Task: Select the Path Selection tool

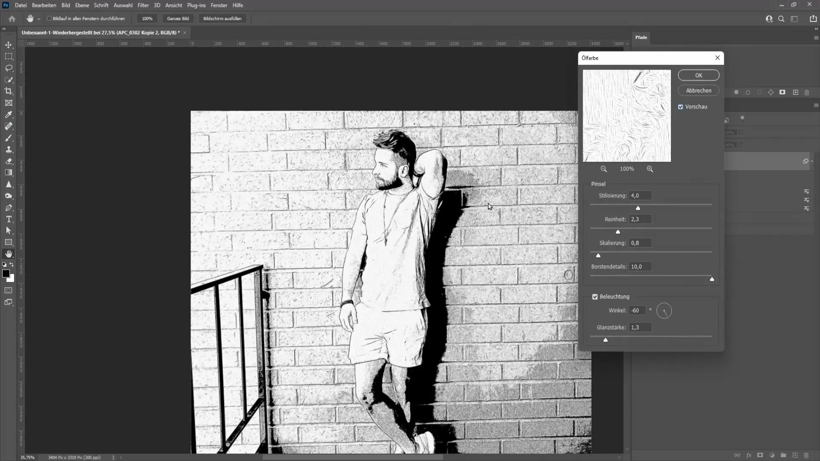Action: point(9,230)
